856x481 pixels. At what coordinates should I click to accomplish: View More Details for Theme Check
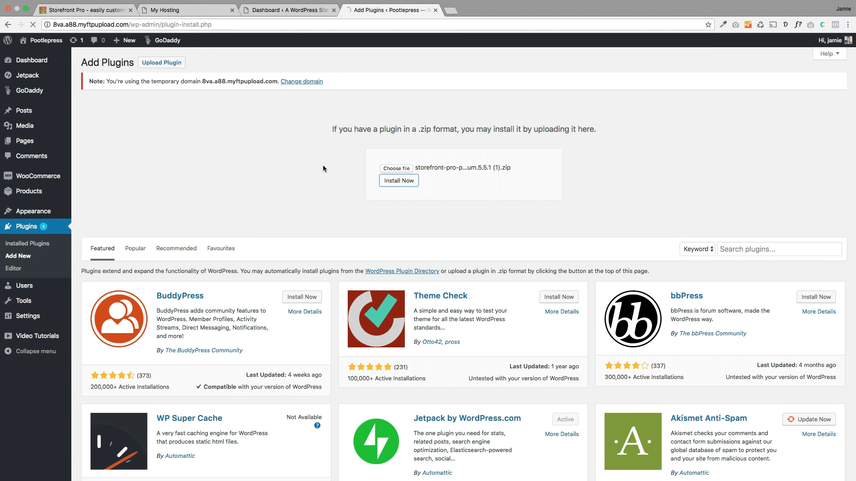[x=562, y=312]
